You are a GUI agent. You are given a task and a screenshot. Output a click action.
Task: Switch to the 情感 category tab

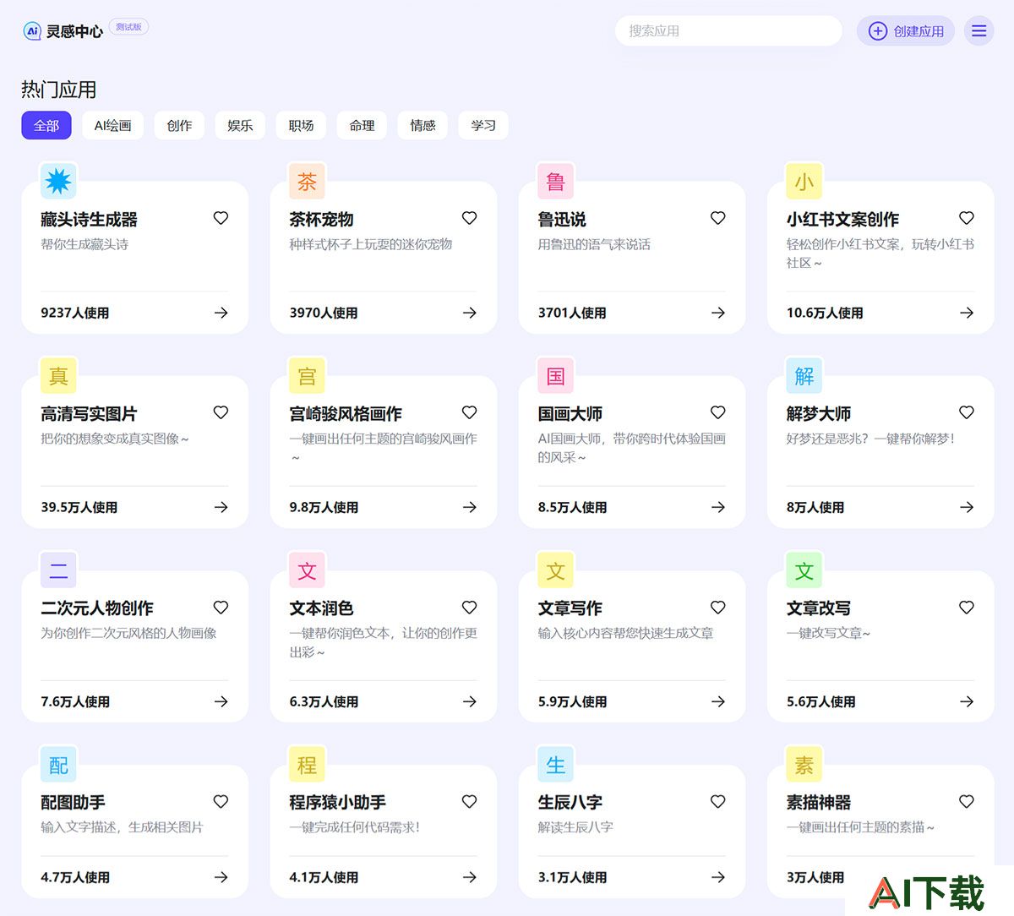pos(422,125)
